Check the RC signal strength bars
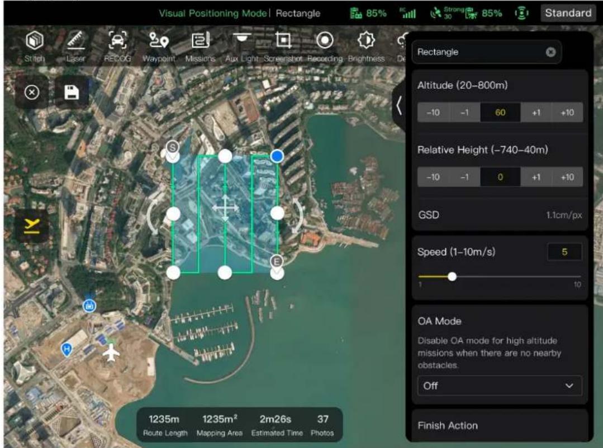The height and width of the screenshot is (448, 603). tap(408, 13)
